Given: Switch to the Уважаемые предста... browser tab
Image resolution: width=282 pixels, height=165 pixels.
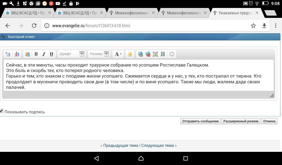Looking at the screenshot, I should (x=235, y=13).
